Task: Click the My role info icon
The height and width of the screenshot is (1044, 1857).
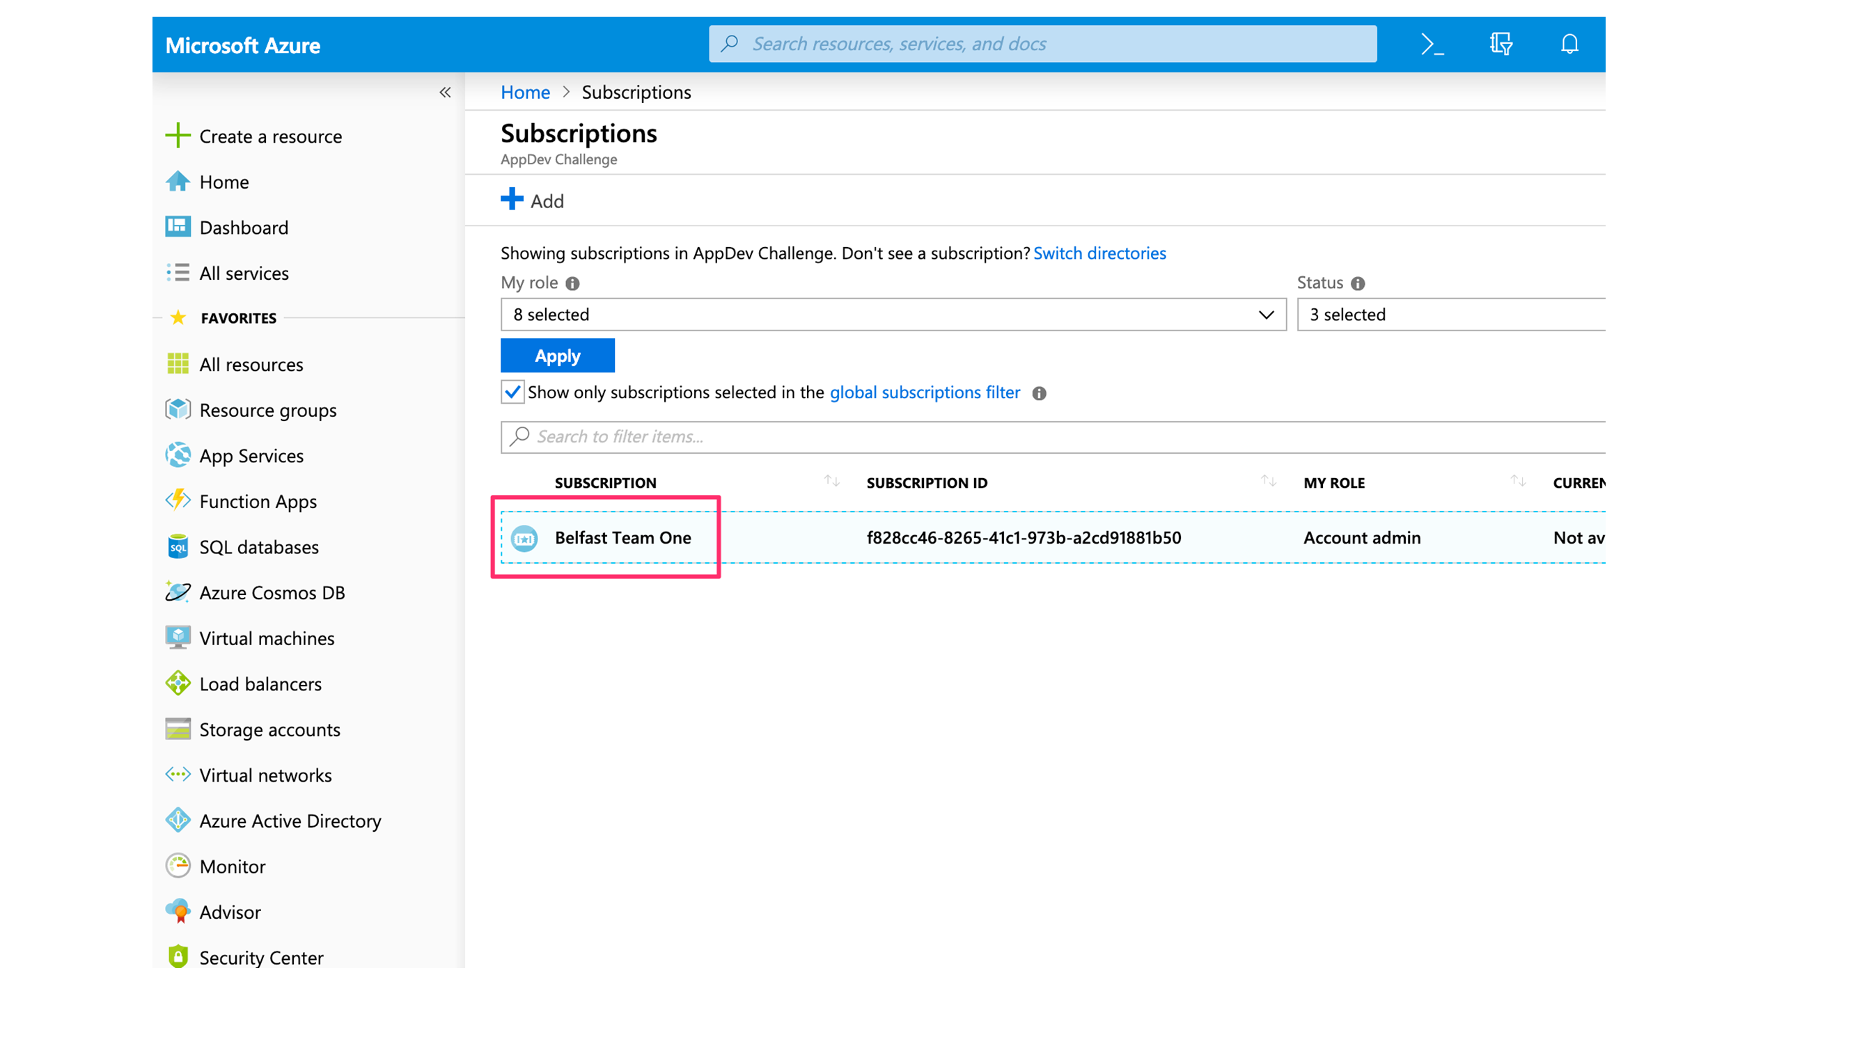Action: tap(572, 284)
